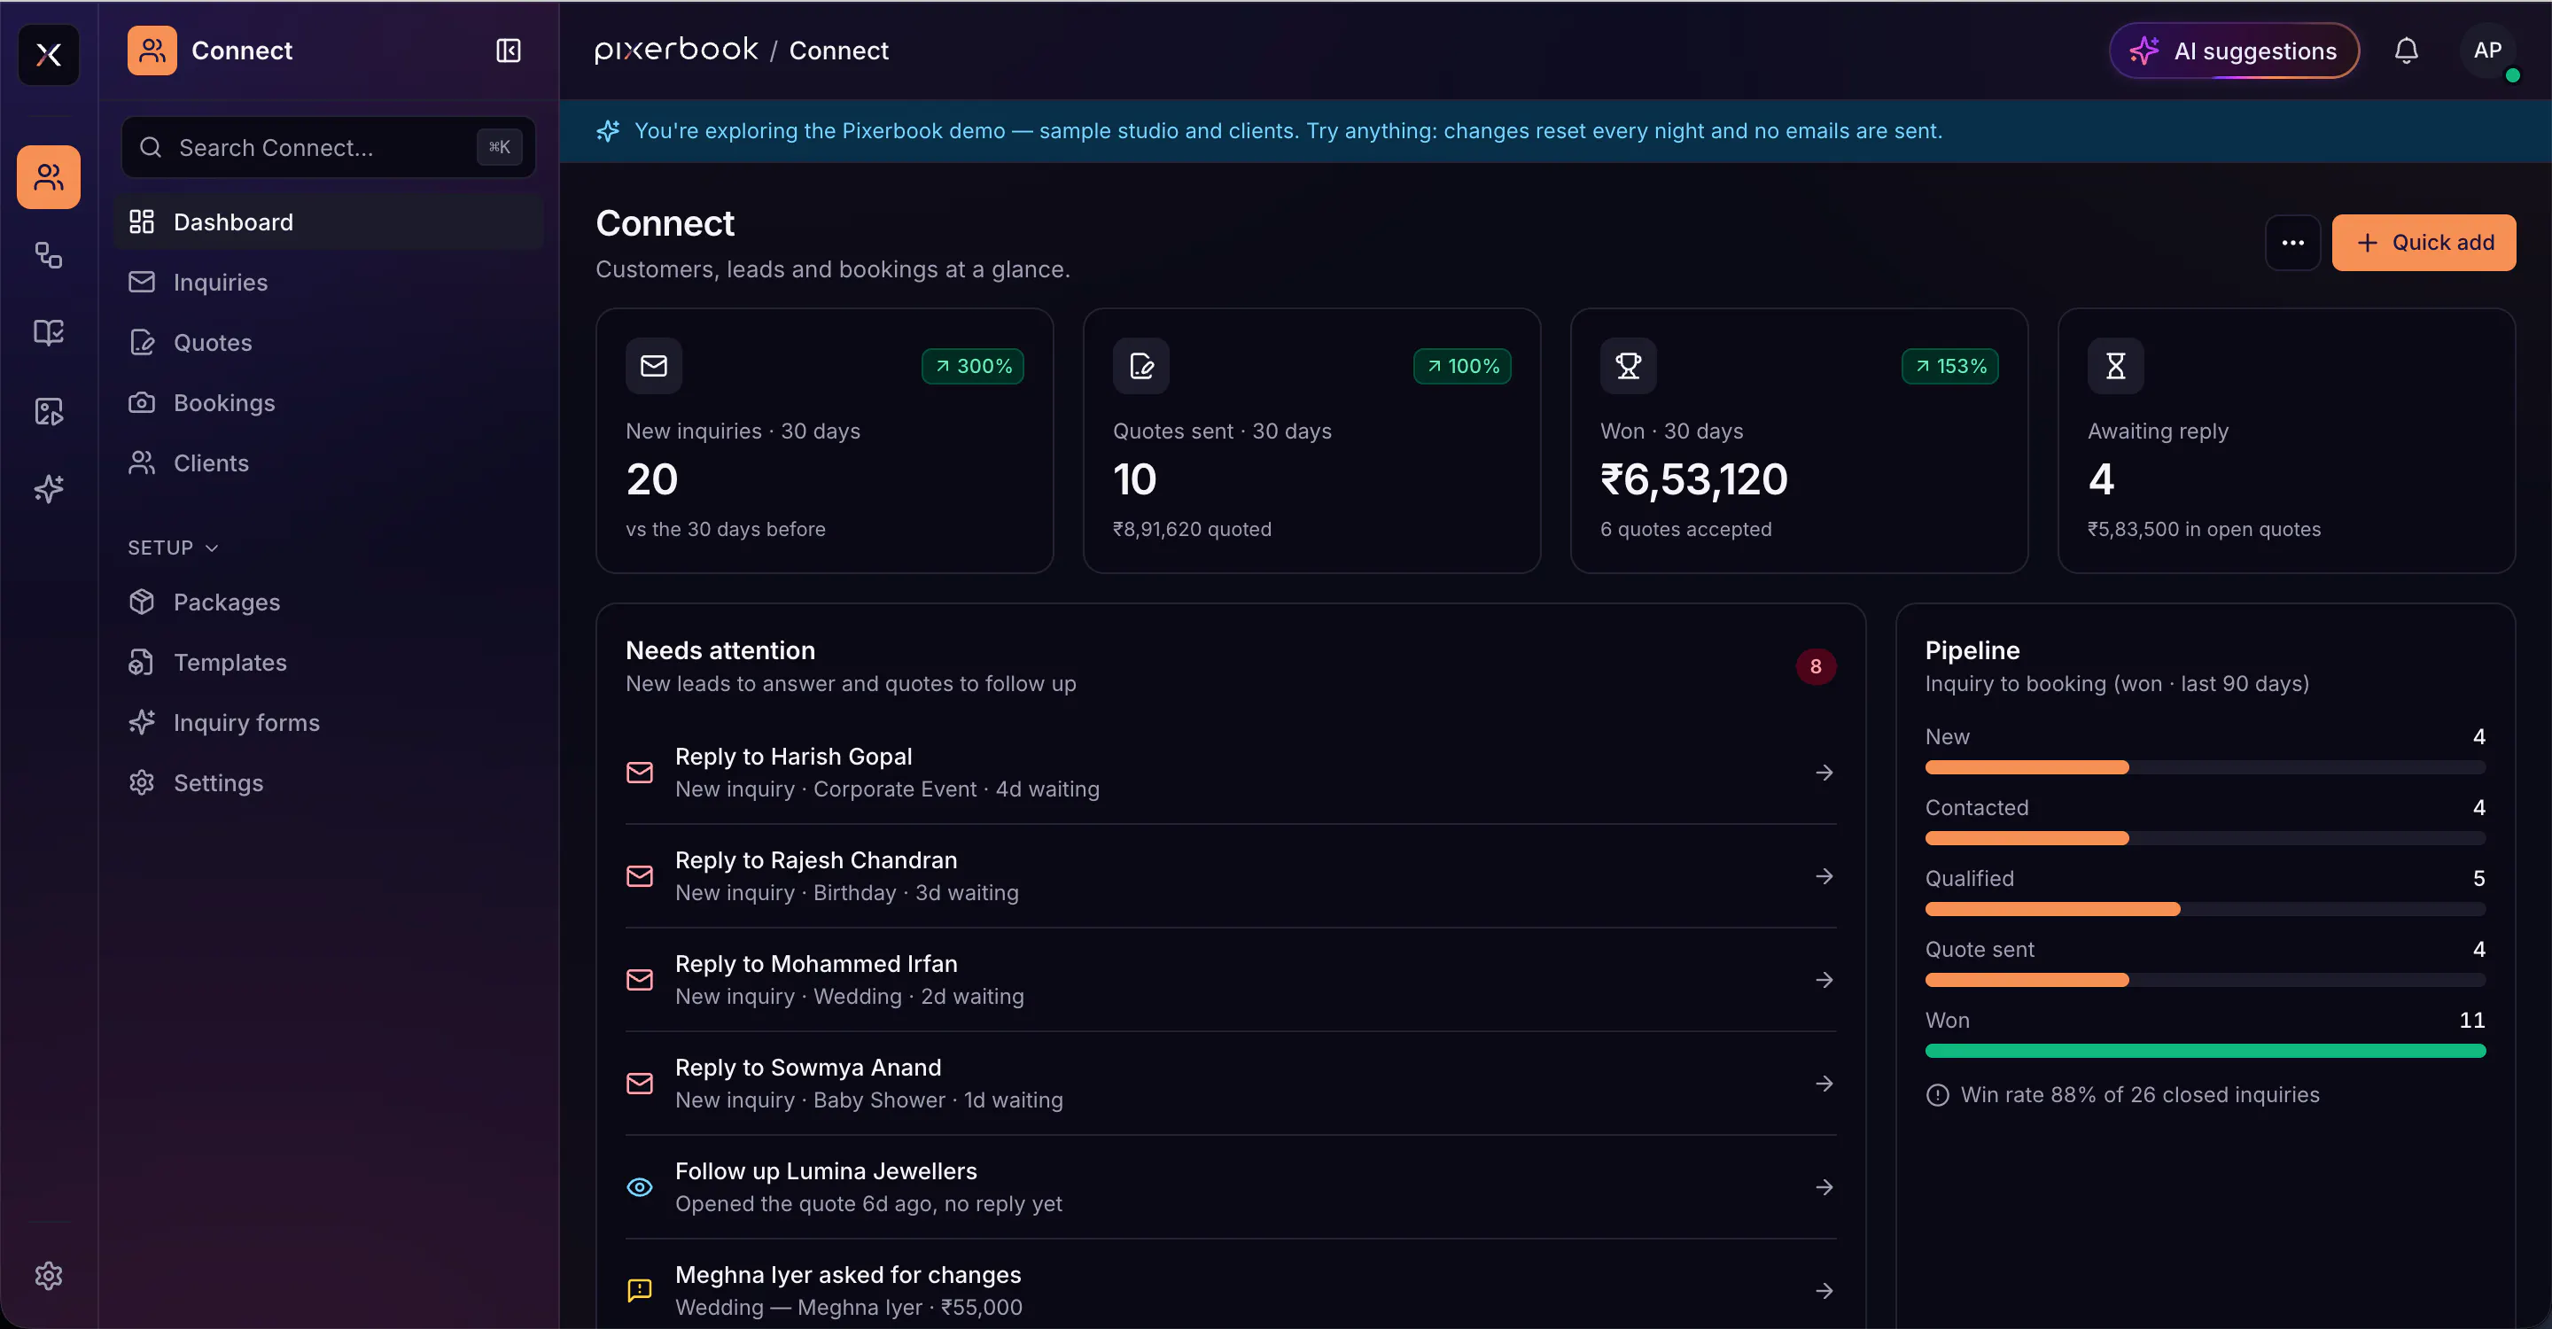Viewport: 2552px width, 1329px height.
Task: Click the Qualified pipeline orange bar
Action: click(2053, 909)
